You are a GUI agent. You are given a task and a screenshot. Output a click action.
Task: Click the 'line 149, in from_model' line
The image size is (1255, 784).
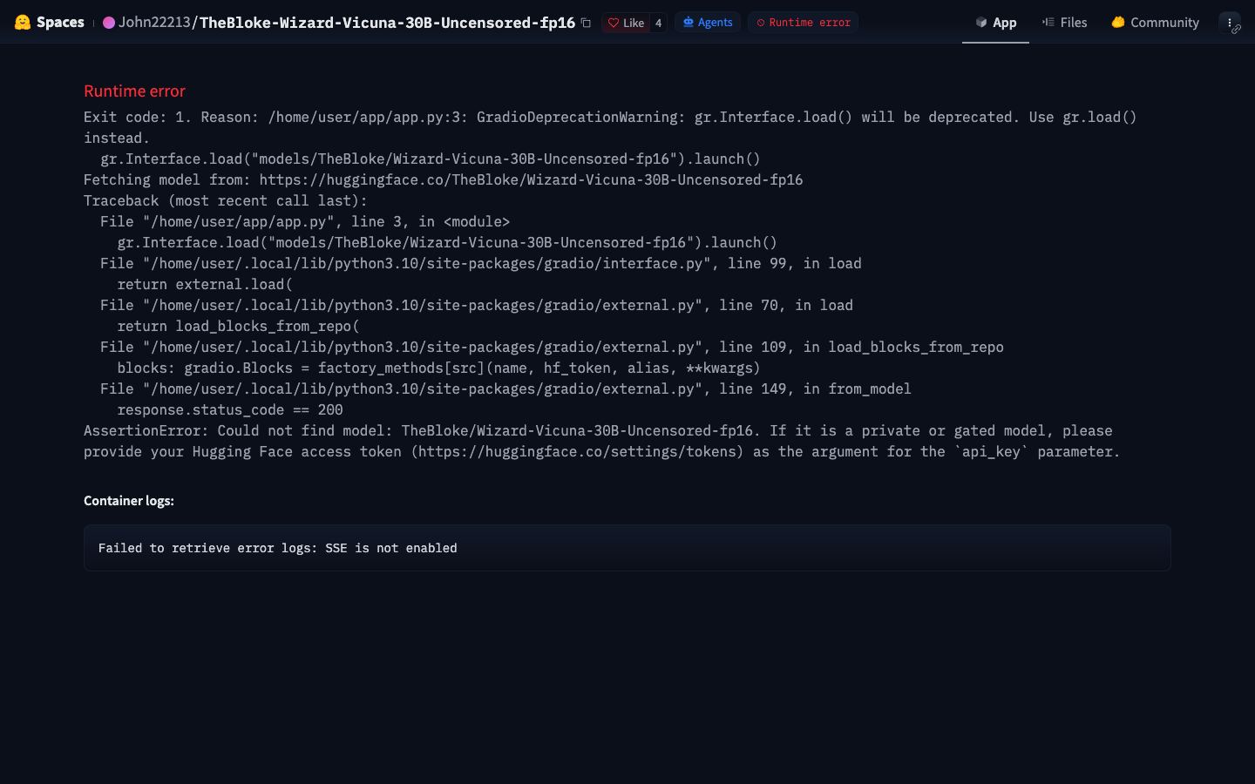pyautogui.click(x=505, y=389)
